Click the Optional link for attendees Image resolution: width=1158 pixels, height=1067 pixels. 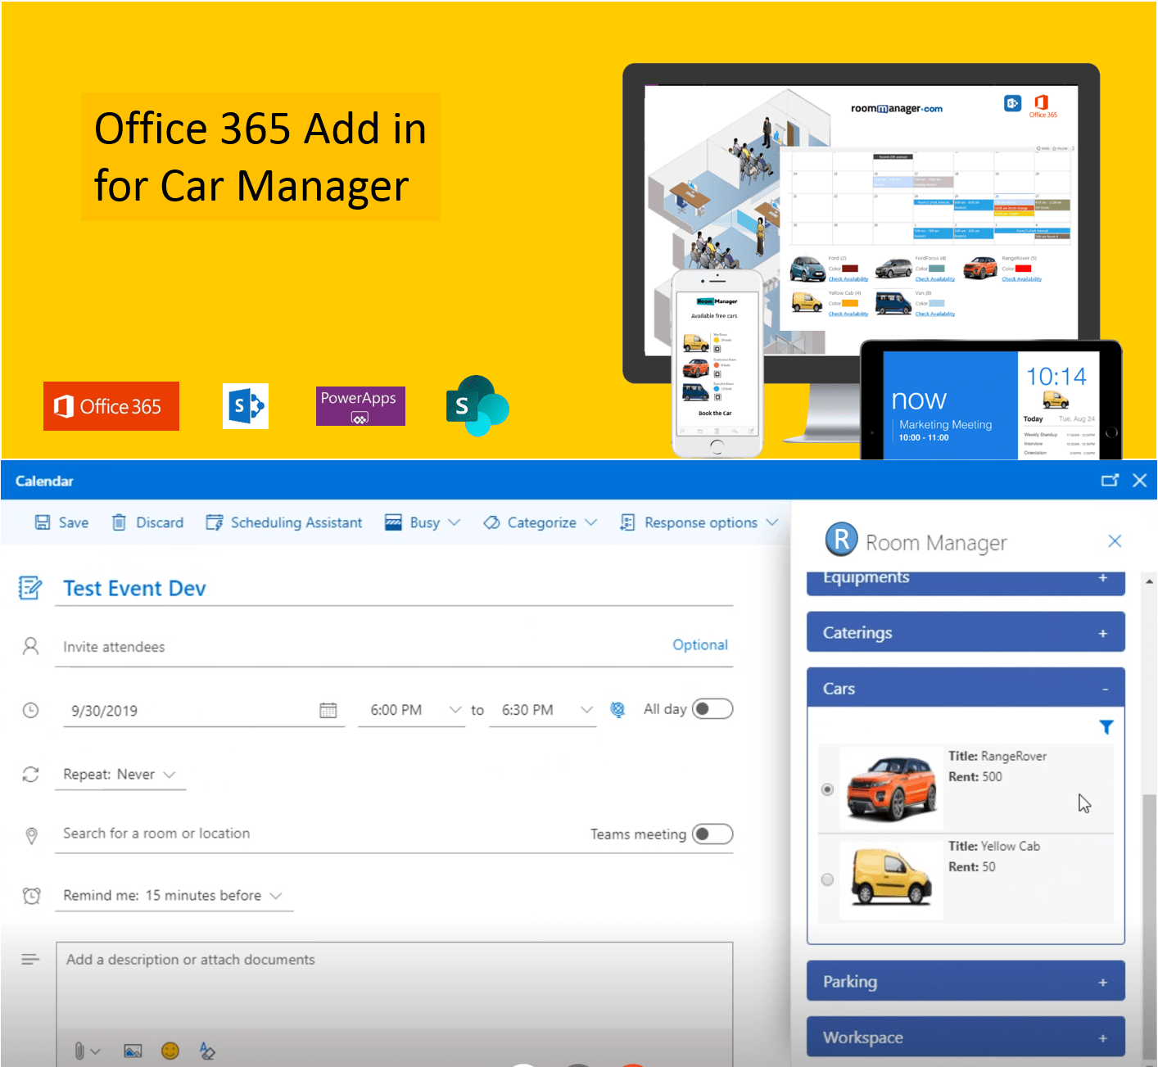[x=699, y=645]
